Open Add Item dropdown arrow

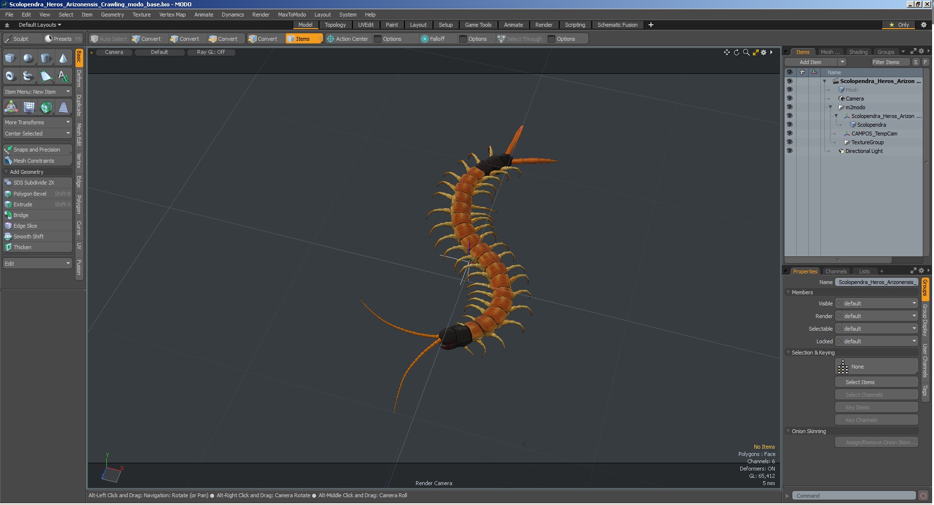(x=843, y=62)
